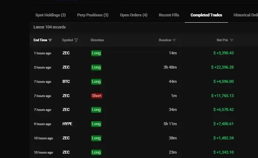Click the $ +4,596.00 PnL value
The width and height of the screenshot is (258, 158).
(224, 81)
